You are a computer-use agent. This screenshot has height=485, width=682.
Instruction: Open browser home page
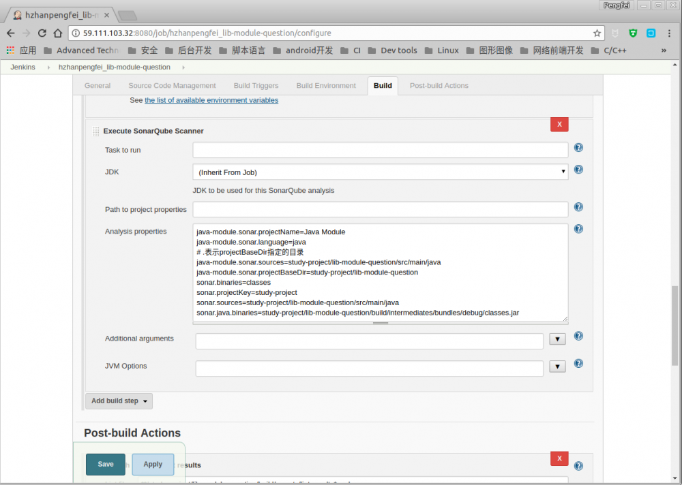[58, 33]
